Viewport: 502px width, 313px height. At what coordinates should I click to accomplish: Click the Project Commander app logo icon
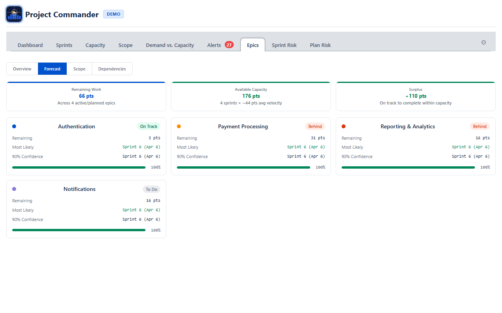tap(14, 14)
